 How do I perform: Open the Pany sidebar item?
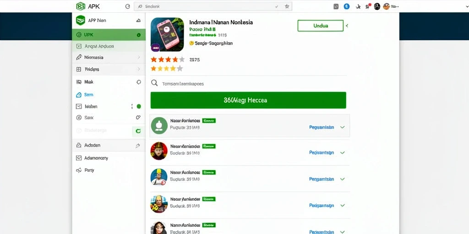point(109,170)
